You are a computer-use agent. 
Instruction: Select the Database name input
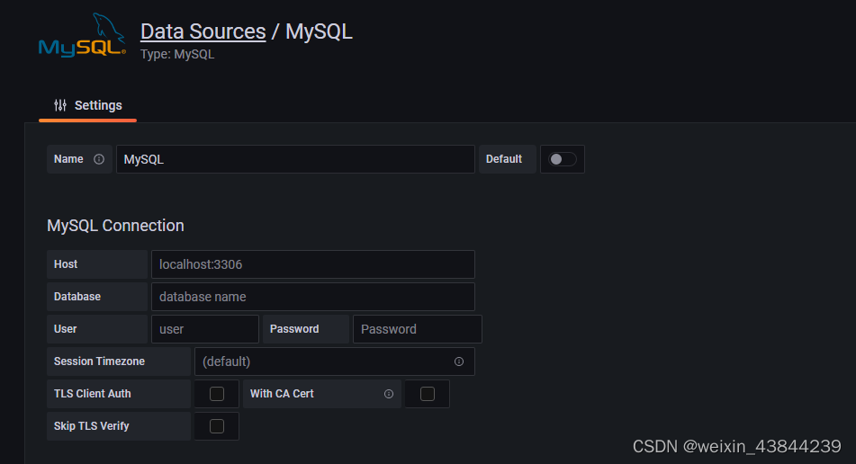[x=312, y=297]
